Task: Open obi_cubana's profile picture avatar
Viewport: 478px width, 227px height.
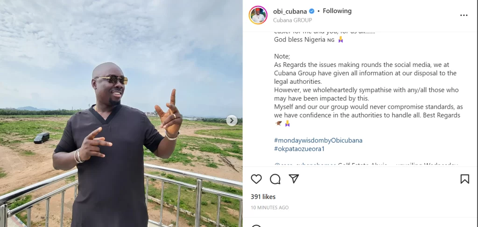Action: (258, 15)
